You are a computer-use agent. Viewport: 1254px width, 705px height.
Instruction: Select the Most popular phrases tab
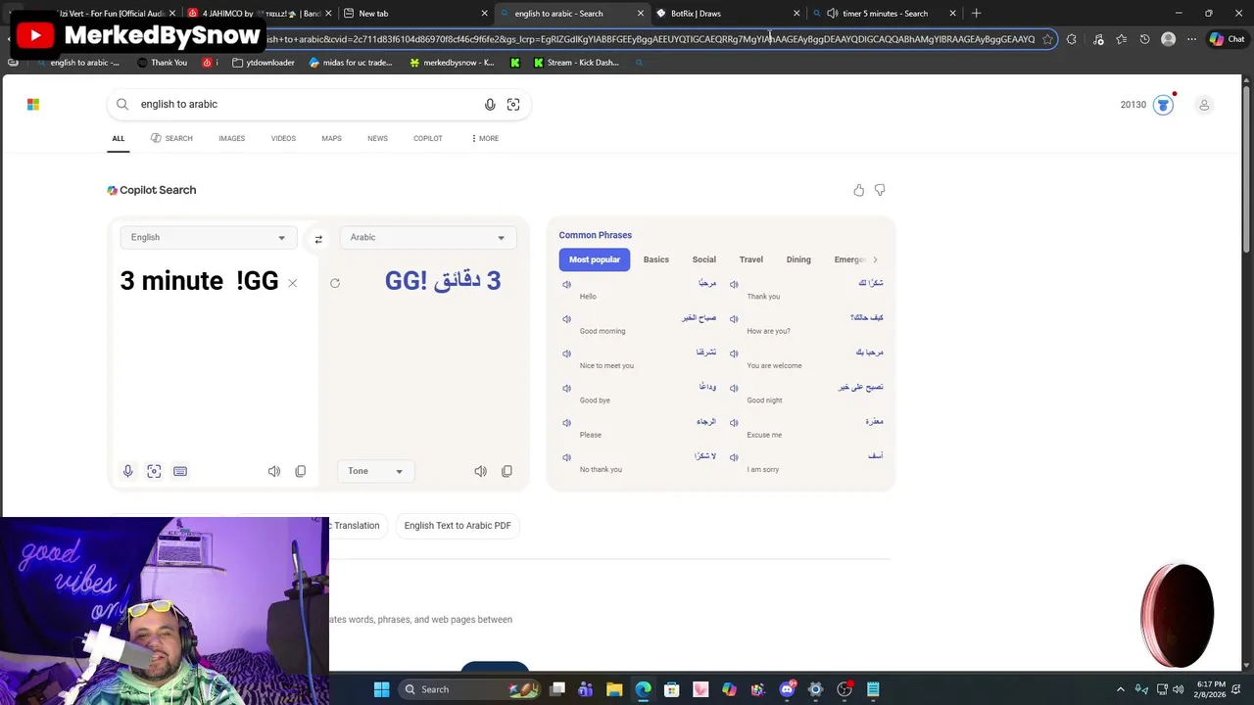[595, 259]
